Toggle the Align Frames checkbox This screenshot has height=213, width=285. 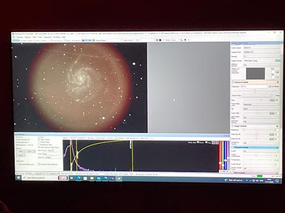coord(39,140)
